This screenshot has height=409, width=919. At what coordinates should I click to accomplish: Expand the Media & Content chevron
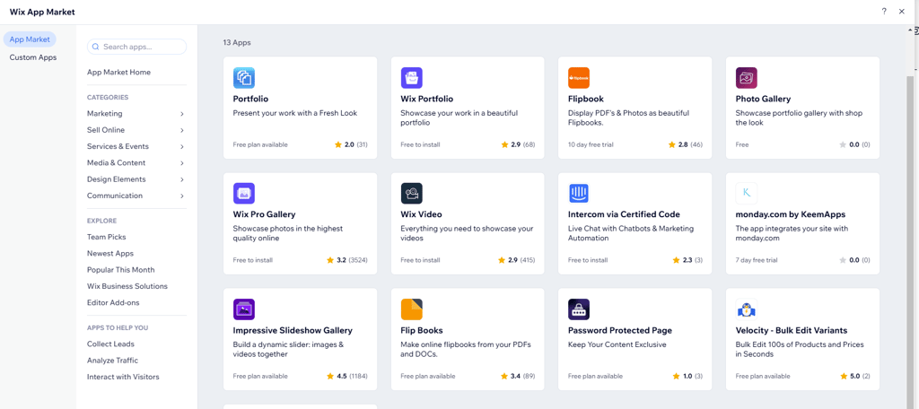click(x=182, y=163)
